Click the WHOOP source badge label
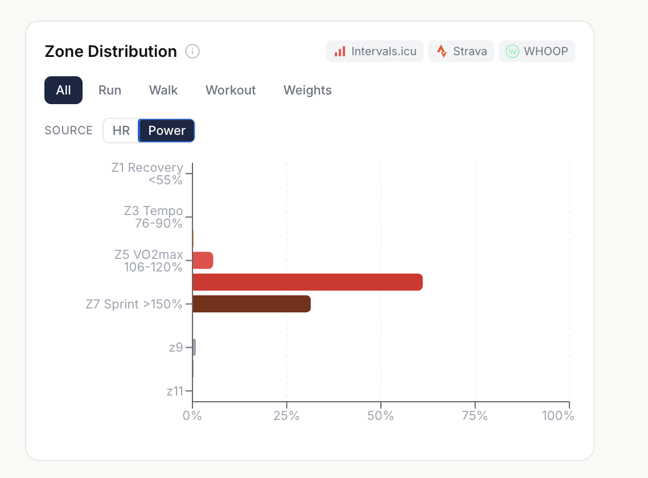This screenshot has height=478, width=648. point(546,51)
